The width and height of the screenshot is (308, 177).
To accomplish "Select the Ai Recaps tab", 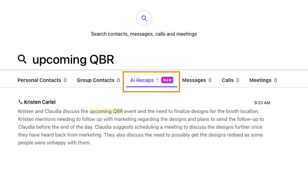I will pos(152,80).
